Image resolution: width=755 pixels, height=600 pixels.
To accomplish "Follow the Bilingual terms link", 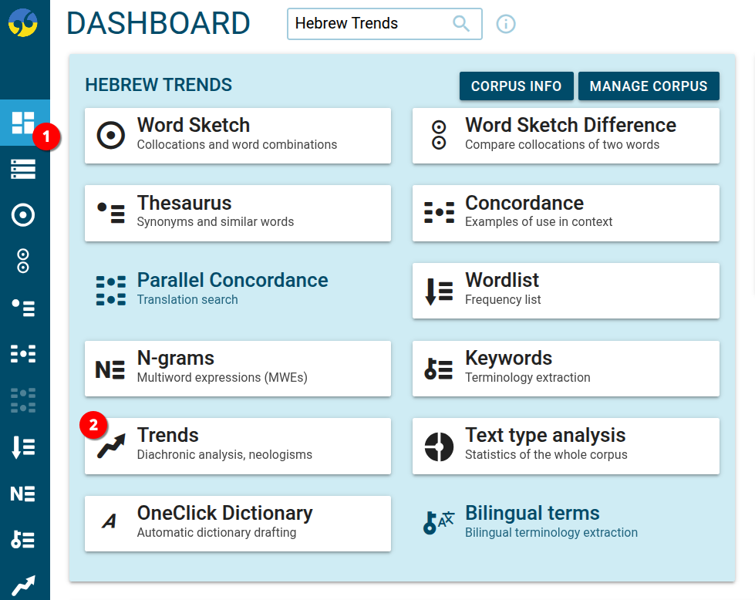I will [x=532, y=513].
